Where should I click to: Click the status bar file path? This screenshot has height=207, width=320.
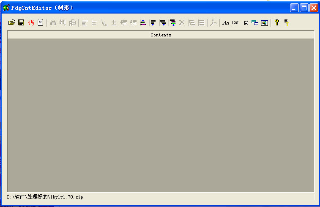pos(45,197)
